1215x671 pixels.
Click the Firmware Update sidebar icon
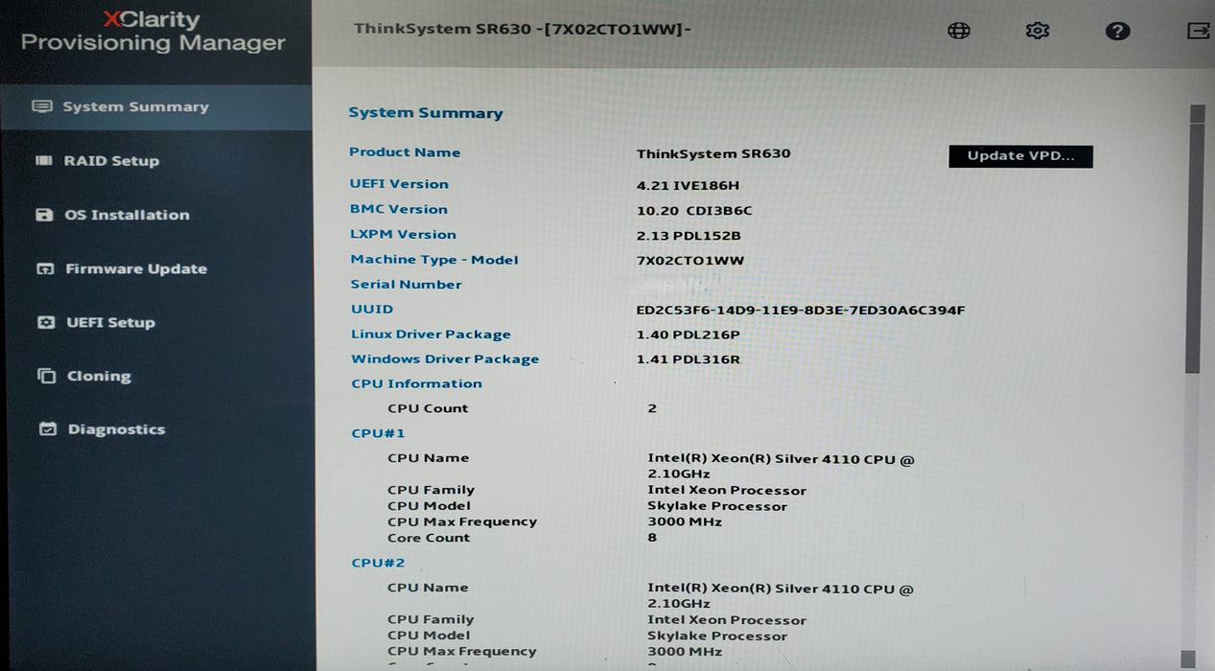[45, 268]
